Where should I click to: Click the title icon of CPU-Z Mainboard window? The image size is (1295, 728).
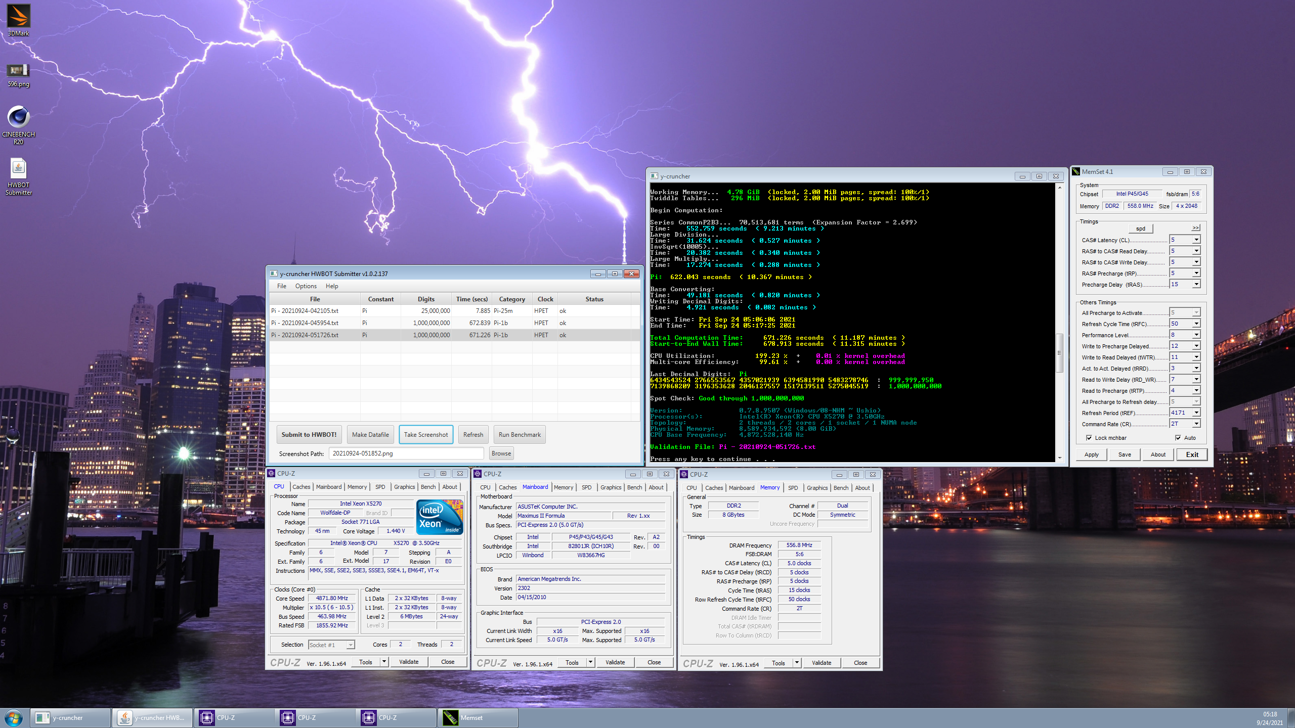tap(478, 474)
